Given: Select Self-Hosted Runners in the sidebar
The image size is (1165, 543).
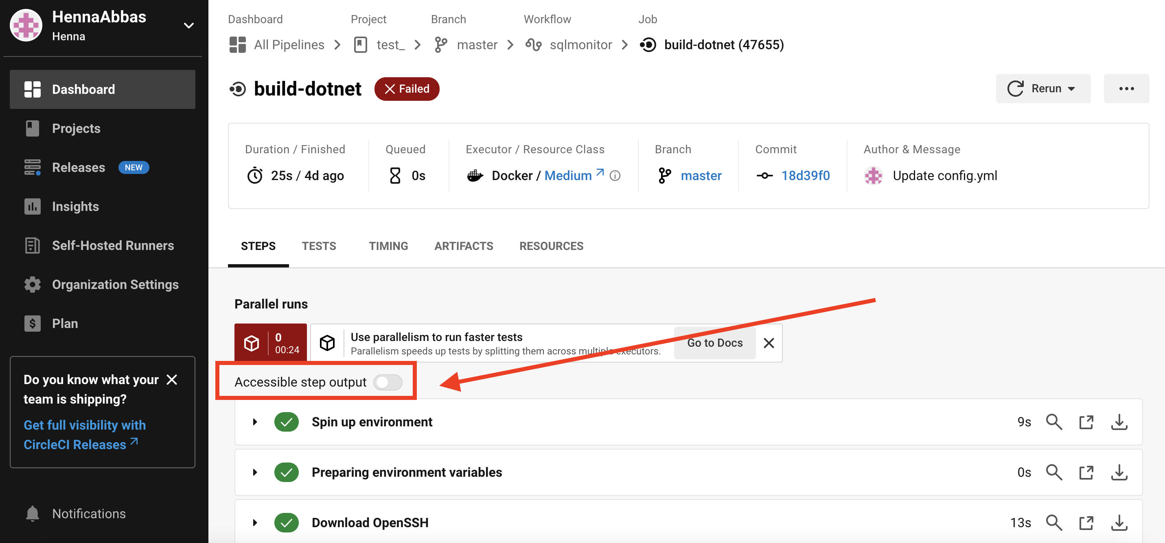Looking at the screenshot, I should coord(113,245).
